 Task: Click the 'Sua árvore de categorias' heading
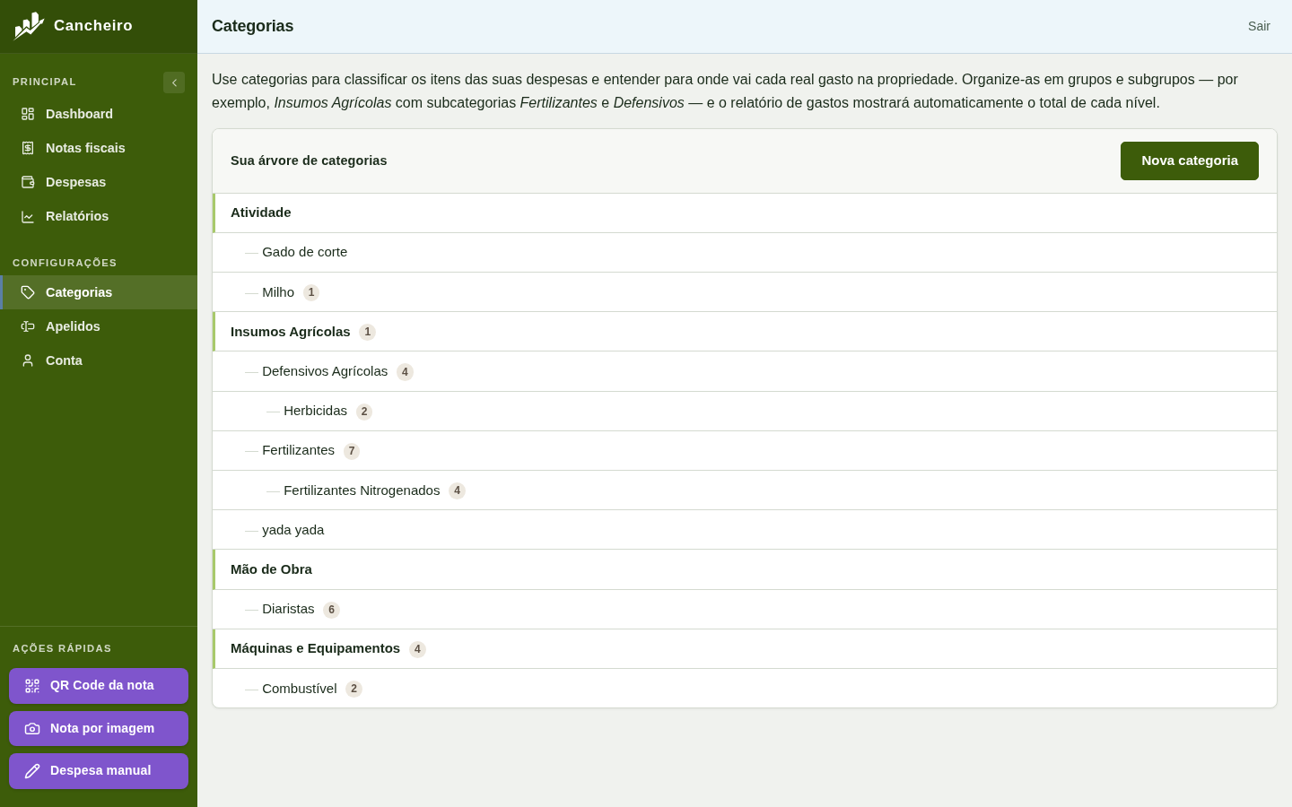(309, 161)
